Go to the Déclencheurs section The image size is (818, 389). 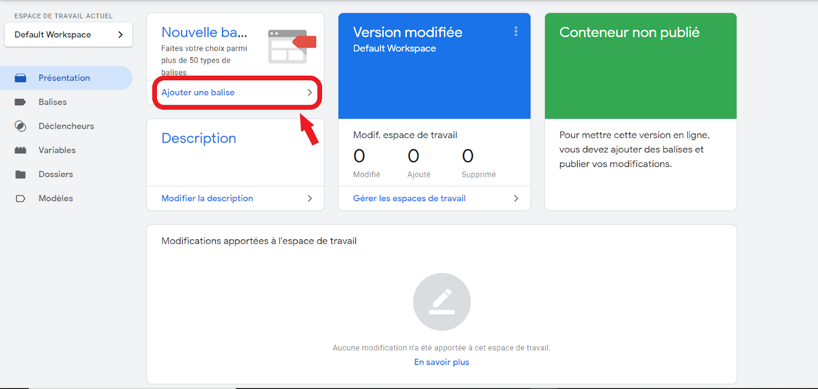coord(66,126)
